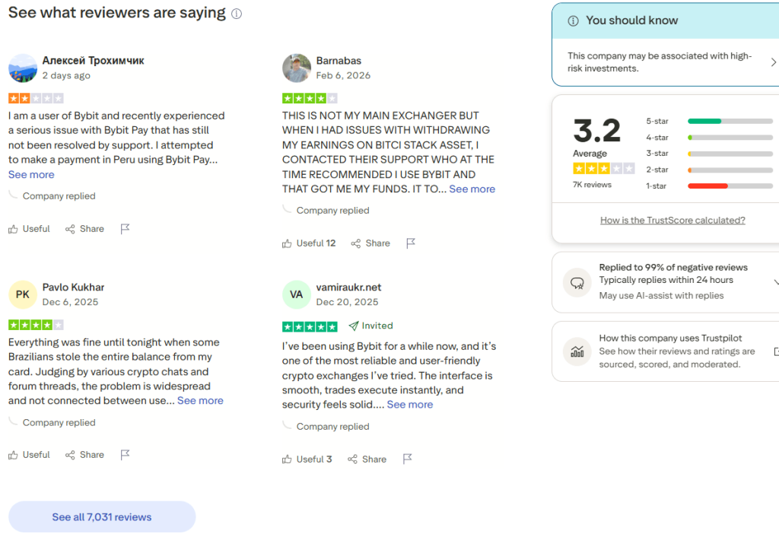Filter reviews by 1-star rating bar
779x537 pixels.
click(730, 186)
